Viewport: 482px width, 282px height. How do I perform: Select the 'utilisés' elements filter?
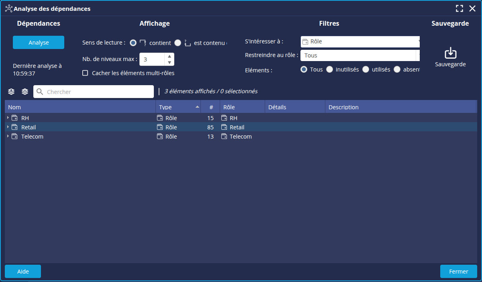click(366, 69)
